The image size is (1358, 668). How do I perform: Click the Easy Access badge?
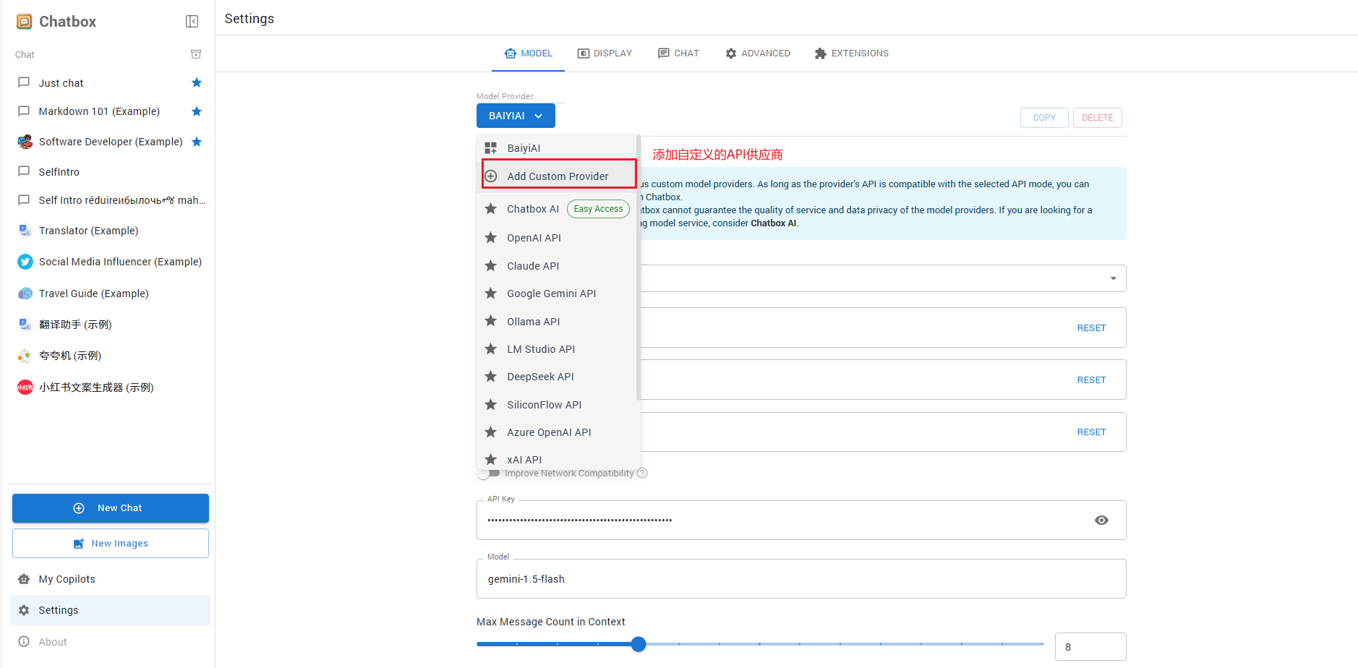point(598,209)
